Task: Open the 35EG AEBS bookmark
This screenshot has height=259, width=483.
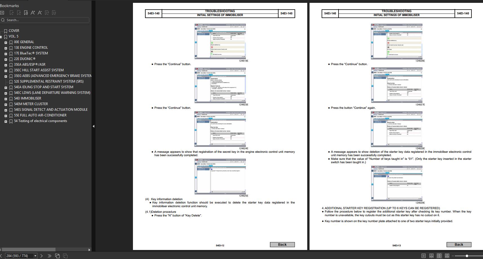Action: click(53, 76)
